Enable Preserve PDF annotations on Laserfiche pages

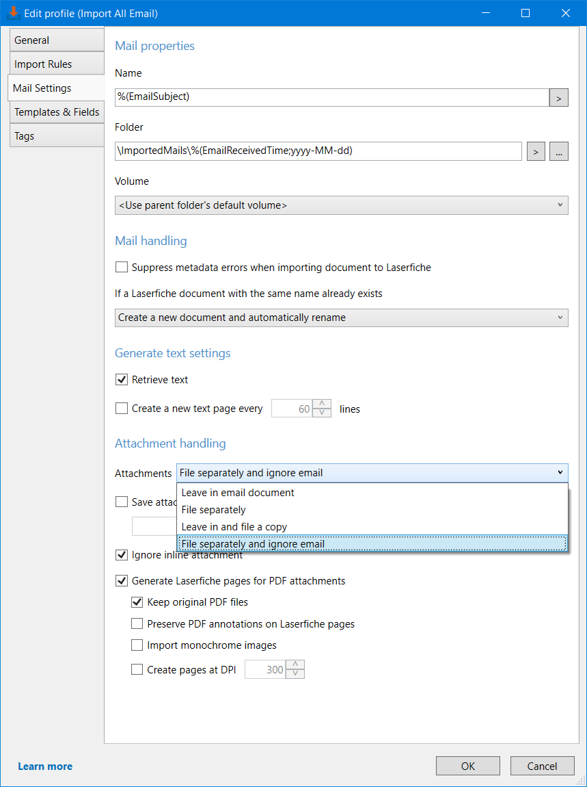137,624
